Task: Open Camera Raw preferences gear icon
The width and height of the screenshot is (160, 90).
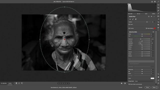Action: coord(155,2)
